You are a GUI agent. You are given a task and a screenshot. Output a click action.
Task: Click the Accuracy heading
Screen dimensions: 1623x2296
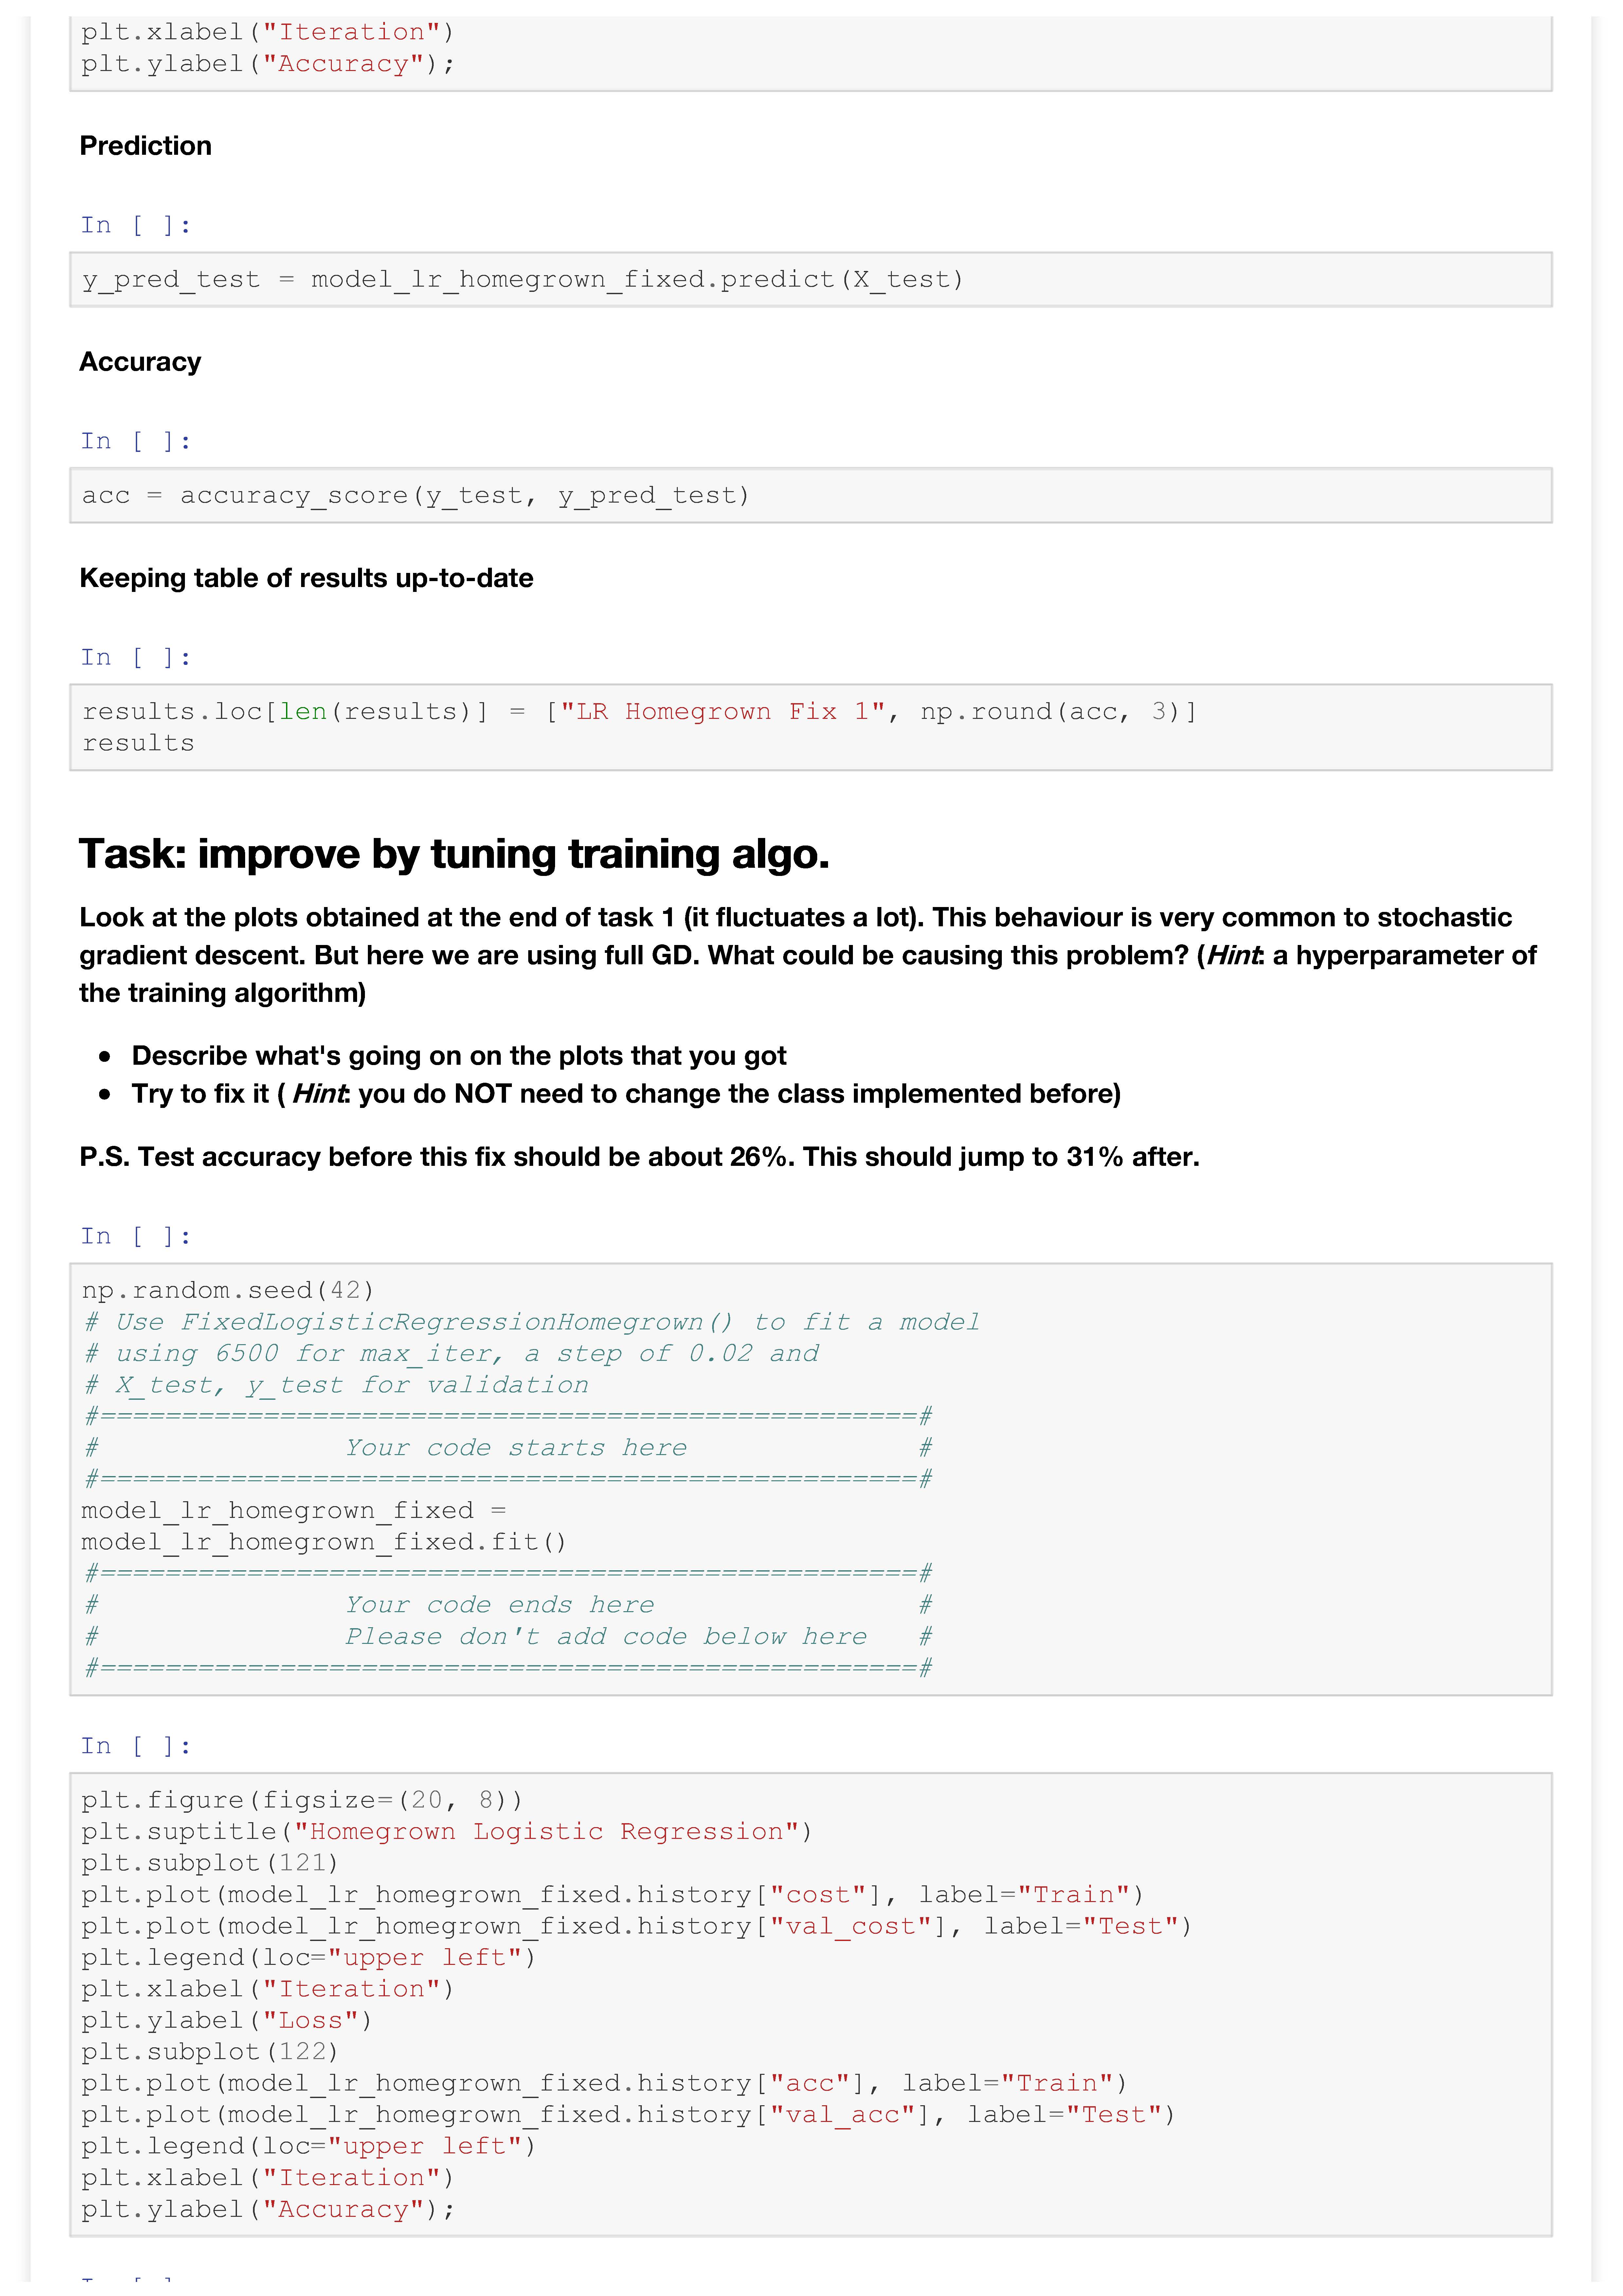click(x=140, y=362)
